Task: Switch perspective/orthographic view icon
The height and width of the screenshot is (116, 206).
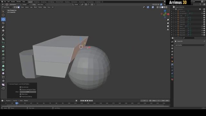Action: (168, 30)
